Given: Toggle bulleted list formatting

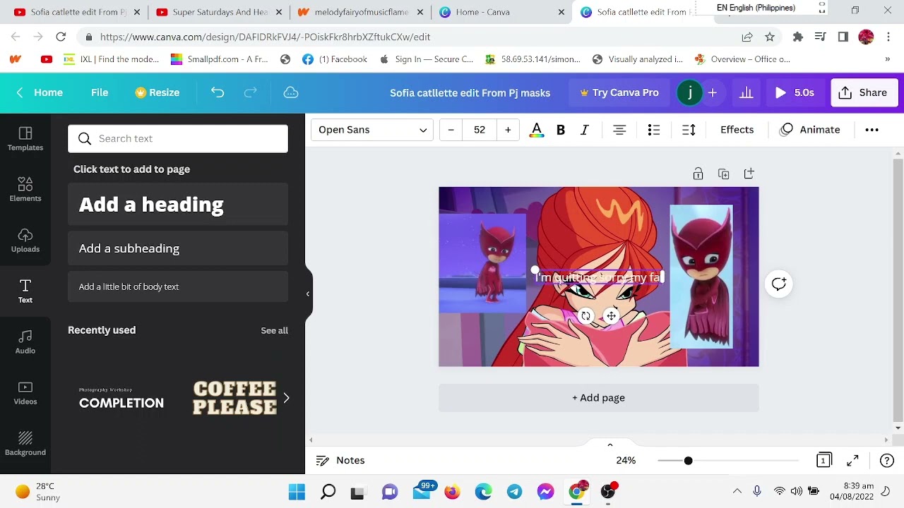Looking at the screenshot, I should [x=654, y=130].
